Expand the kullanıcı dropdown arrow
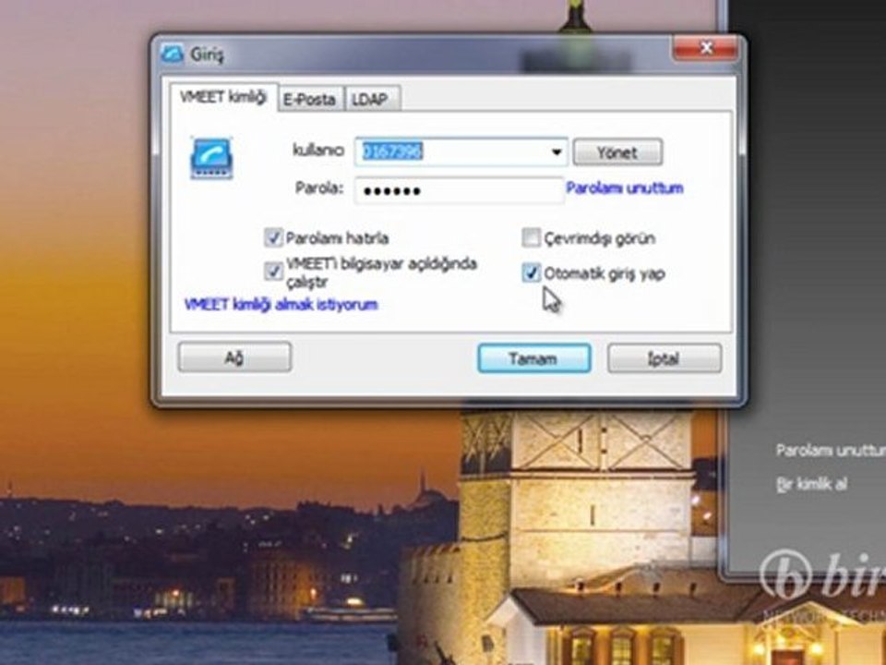Image resolution: width=886 pixels, height=665 pixels. click(557, 152)
